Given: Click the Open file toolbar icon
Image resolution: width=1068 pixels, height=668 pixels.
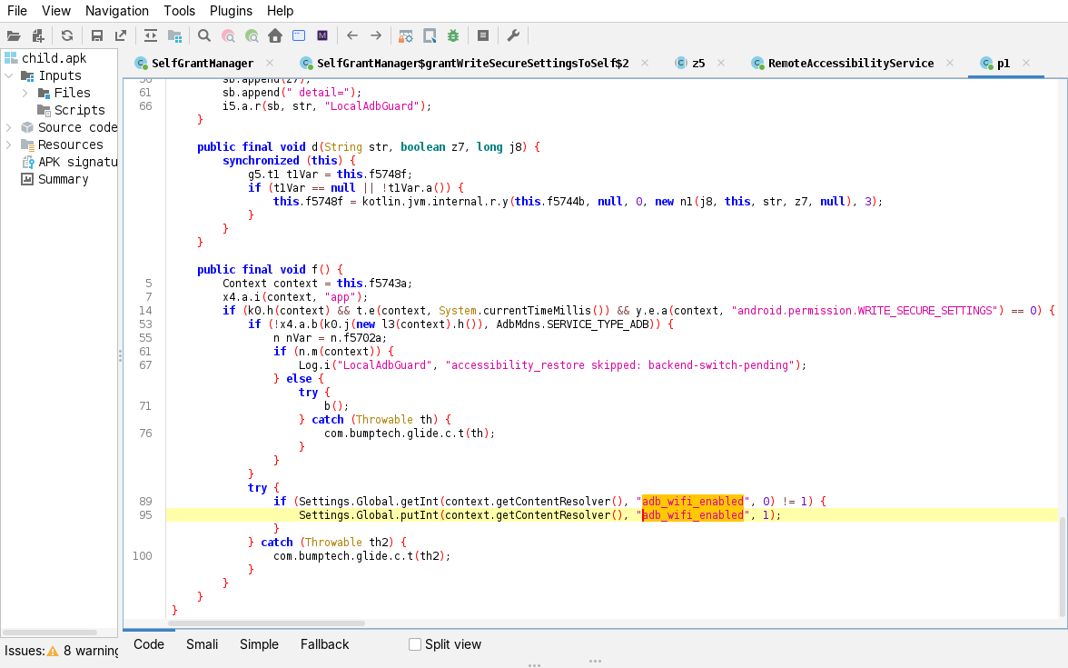Looking at the screenshot, I should 14,36.
